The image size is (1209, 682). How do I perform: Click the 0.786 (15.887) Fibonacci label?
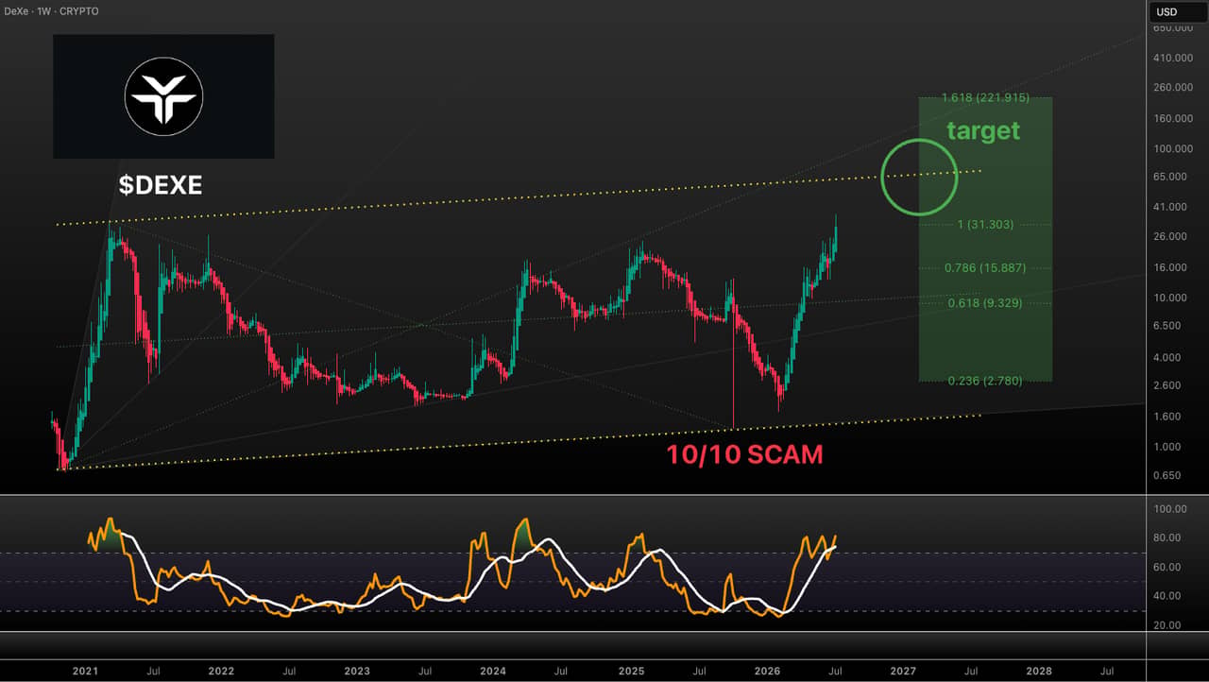(984, 268)
